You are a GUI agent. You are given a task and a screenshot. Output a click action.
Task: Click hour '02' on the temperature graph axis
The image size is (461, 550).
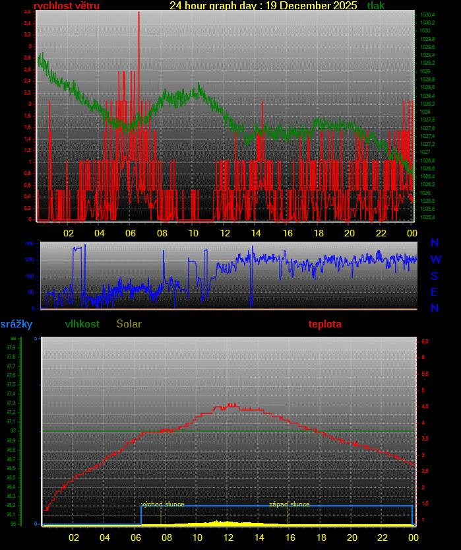(x=74, y=537)
